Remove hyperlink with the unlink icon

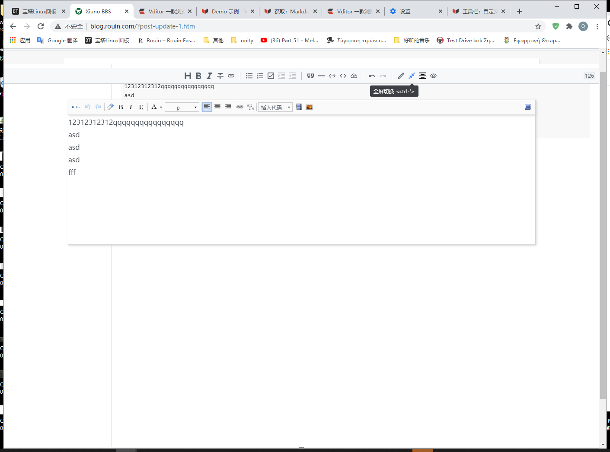(250, 107)
